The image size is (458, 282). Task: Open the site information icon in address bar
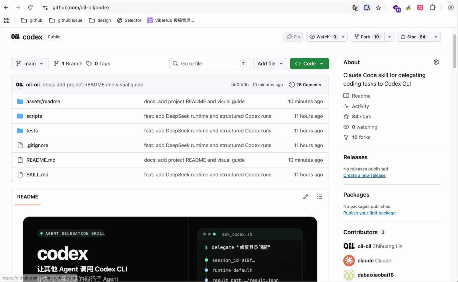[x=45, y=8]
